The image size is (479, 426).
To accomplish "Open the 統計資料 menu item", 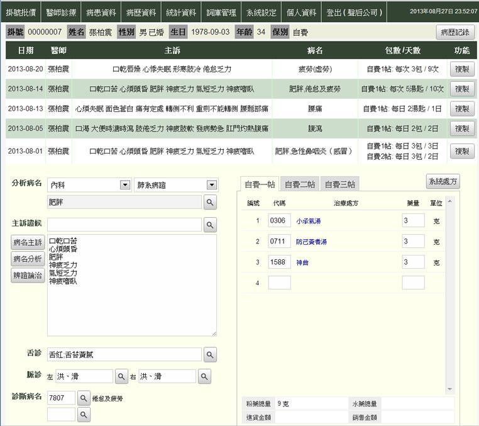I will point(181,12).
